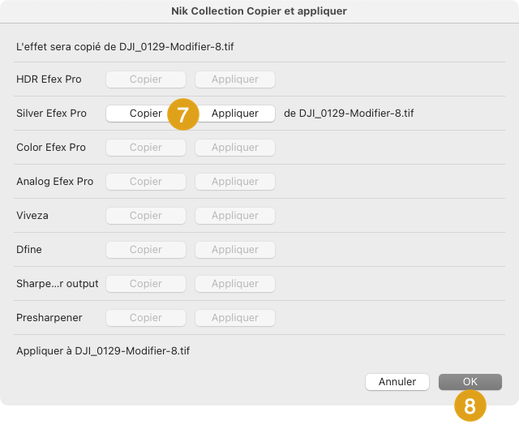The image size is (519, 425).
Task: Click Appliquer for Silver Efex Pro
Action: click(235, 114)
